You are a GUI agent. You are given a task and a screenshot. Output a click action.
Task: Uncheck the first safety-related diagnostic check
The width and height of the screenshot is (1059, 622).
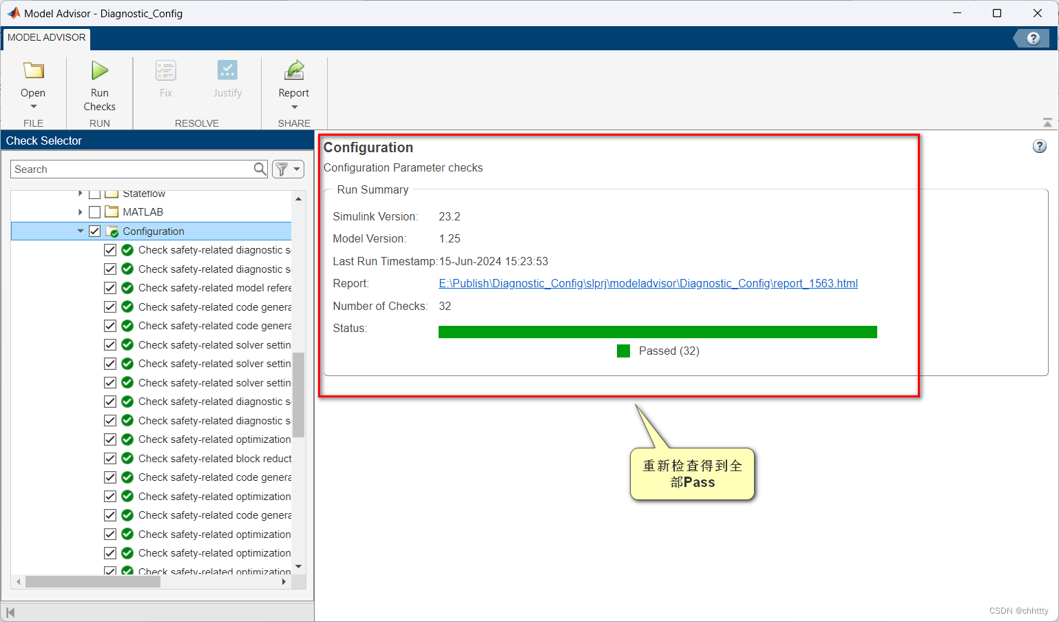click(110, 250)
